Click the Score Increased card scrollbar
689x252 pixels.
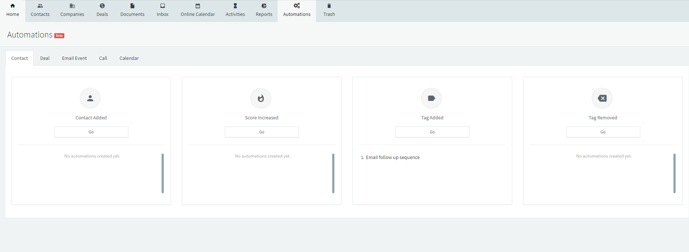(x=333, y=173)
